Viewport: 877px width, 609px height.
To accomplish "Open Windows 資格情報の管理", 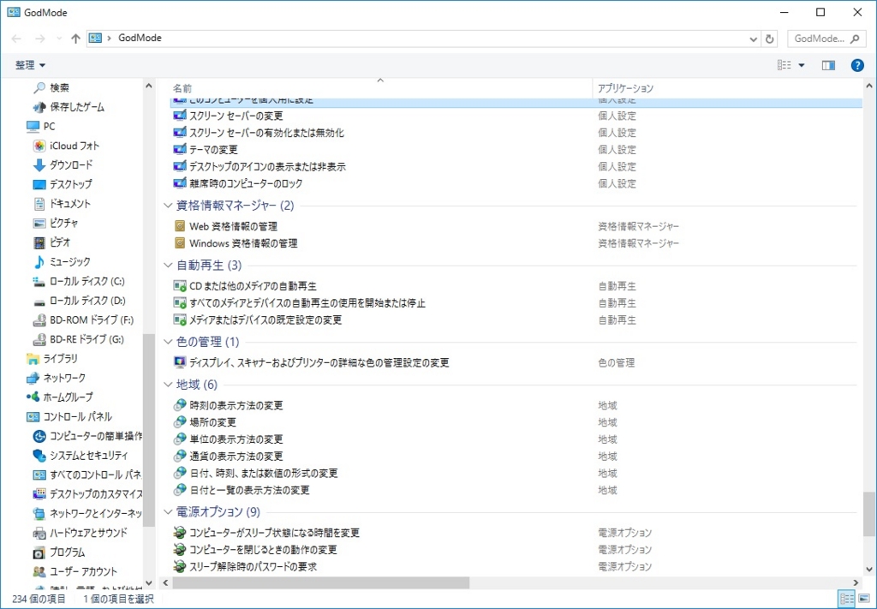I will coord(243,243).
